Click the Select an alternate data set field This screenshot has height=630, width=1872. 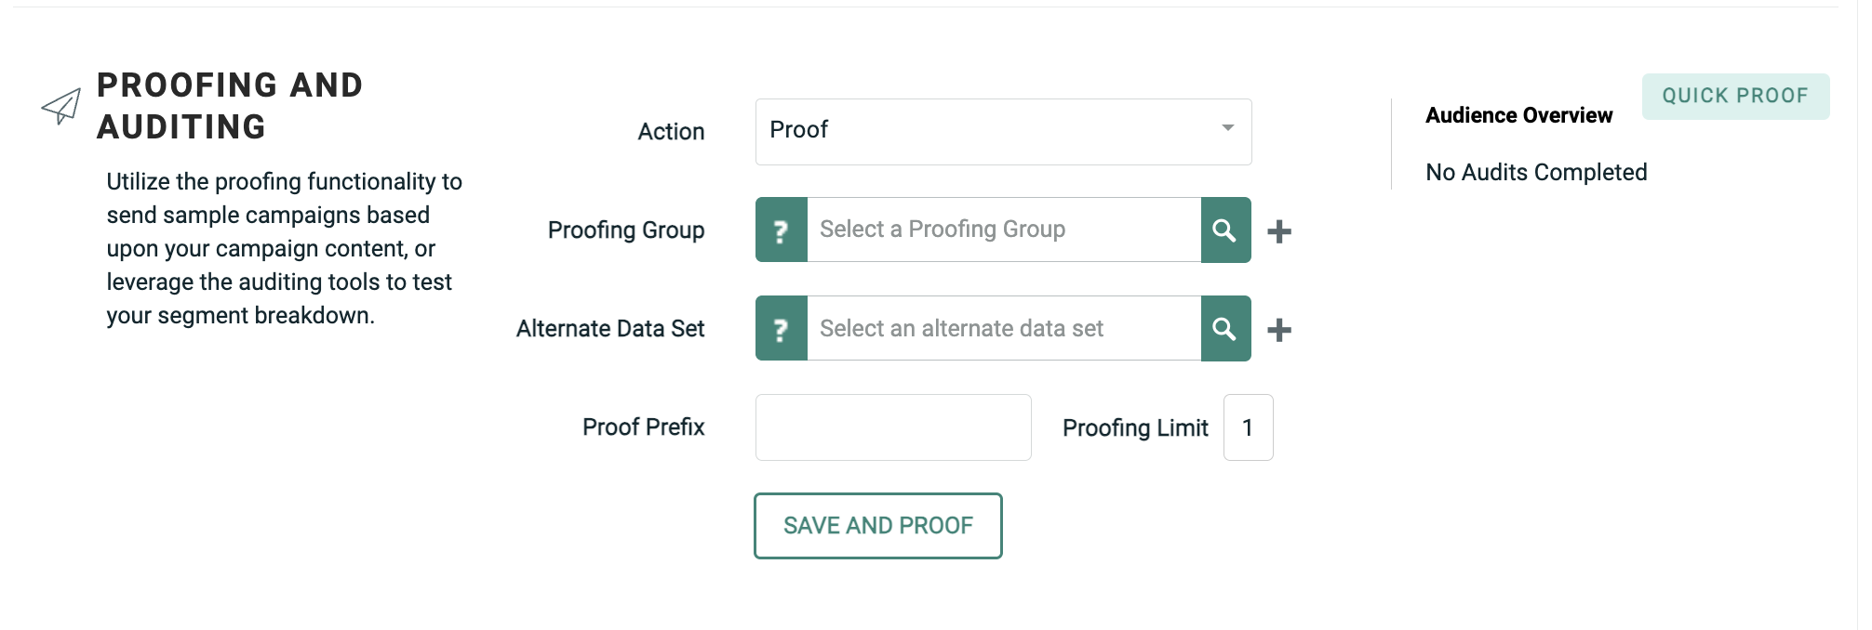click(1003, 329)
